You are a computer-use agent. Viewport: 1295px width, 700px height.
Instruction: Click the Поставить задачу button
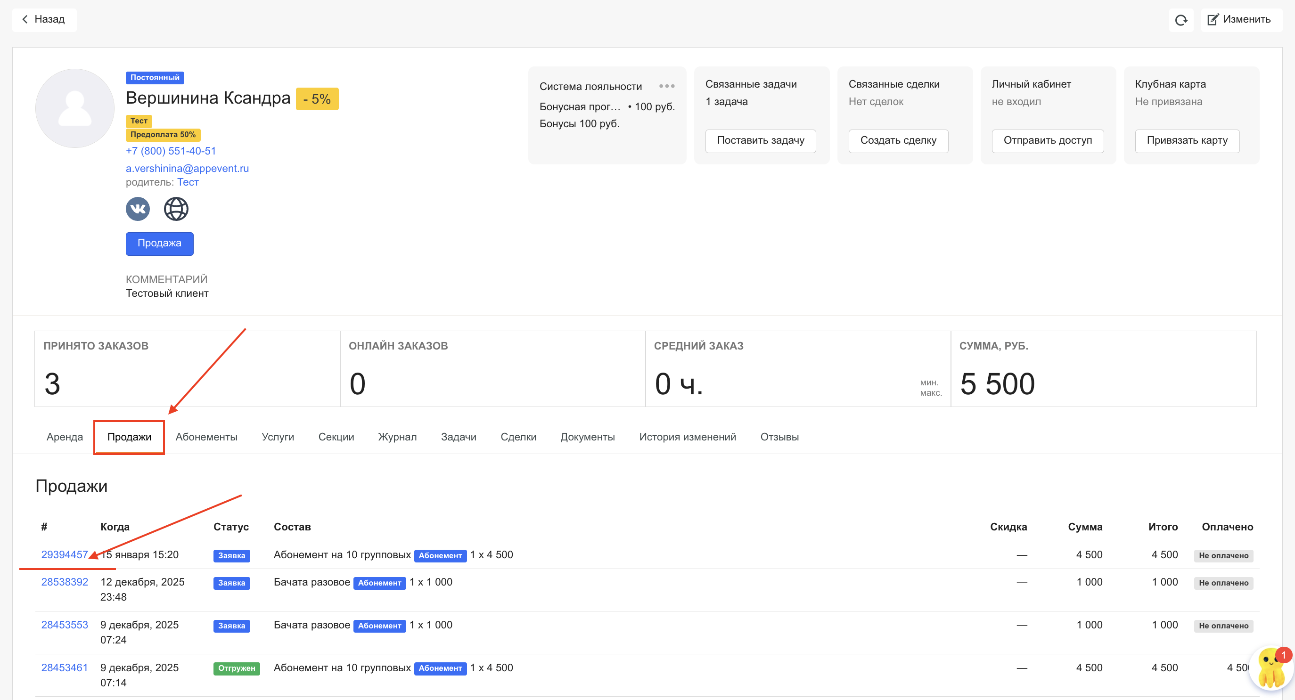(x=760, y=141)
